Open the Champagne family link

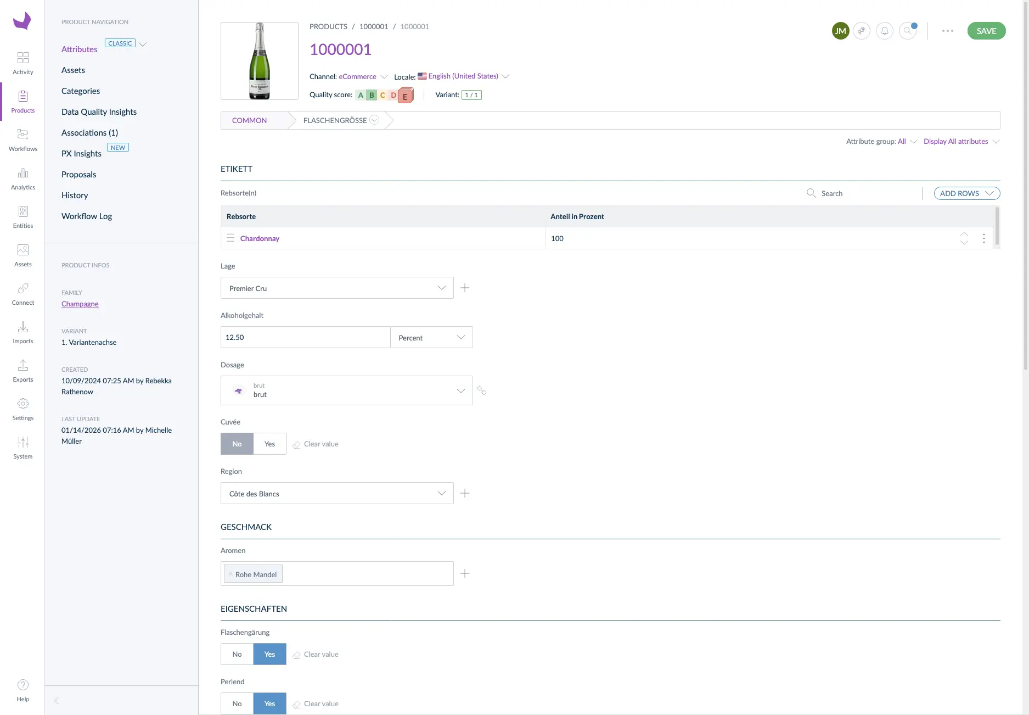80,304
